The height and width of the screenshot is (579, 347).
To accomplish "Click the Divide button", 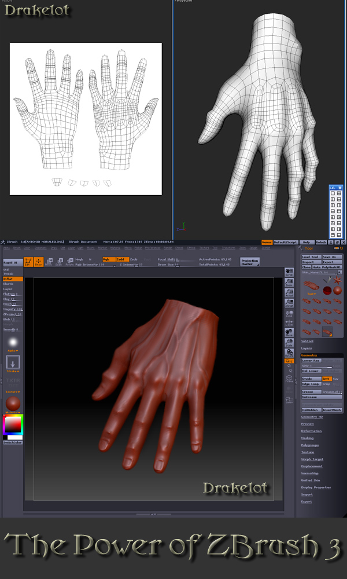I will (312, 379).
